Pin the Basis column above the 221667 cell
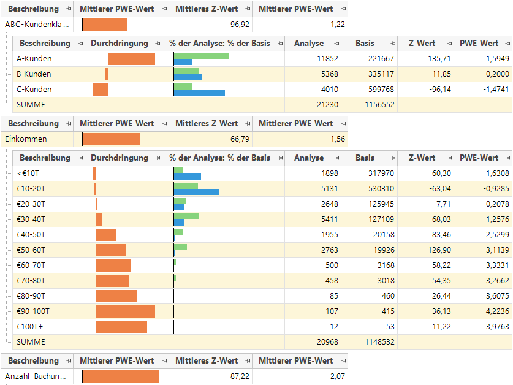The width and height of the screenshot is (513, 385). [x=393, y=44]
